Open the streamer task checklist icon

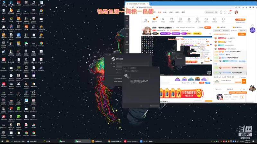pos(180,19)
